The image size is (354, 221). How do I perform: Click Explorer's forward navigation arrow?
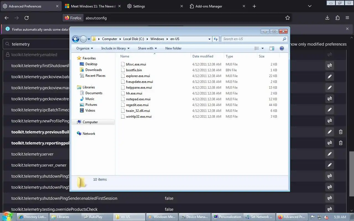tap(83, 39)
